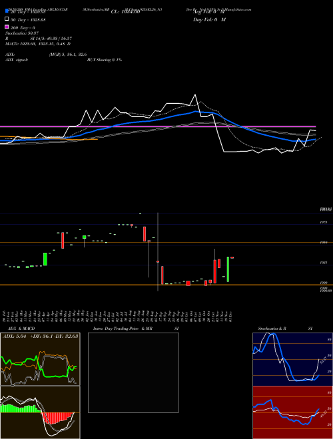333x439 pixels.
Task: Click the blue-background Stochastics chart panel
Action: pos(292,359)
